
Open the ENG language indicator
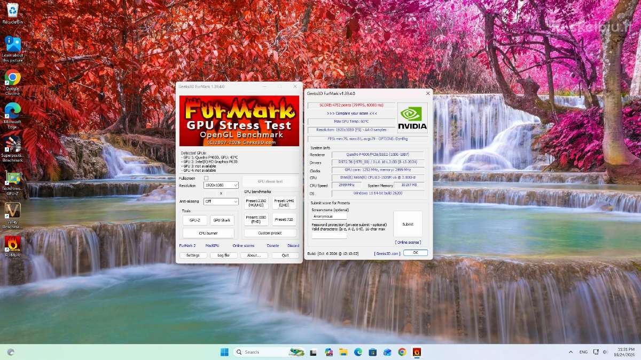pyautogui.click(x=583, y=352)
